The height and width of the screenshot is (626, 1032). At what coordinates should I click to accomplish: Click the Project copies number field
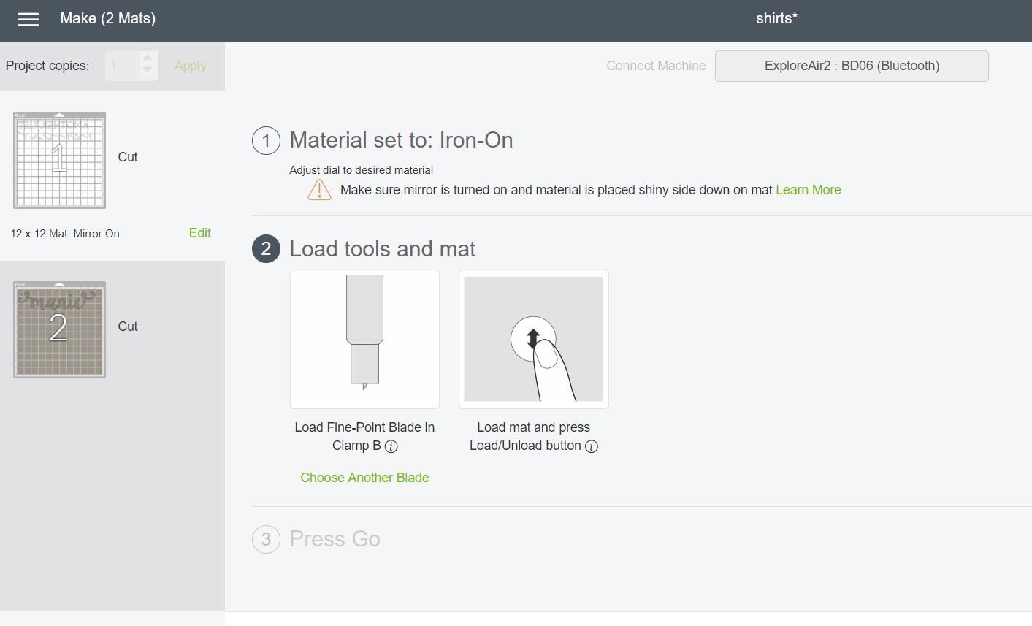[x=121, y=66]
